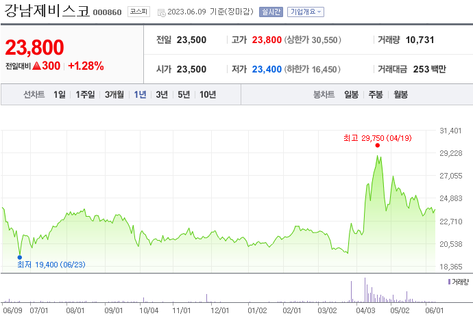Click the stock name 강남제비스코
The height and width of the screenshot is (320, 473).
point(47,11)
